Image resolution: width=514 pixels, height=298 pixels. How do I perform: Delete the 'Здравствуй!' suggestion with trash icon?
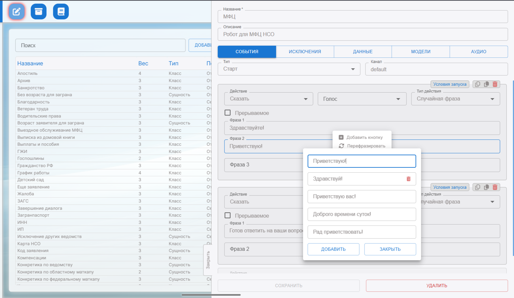pos(408,179)
